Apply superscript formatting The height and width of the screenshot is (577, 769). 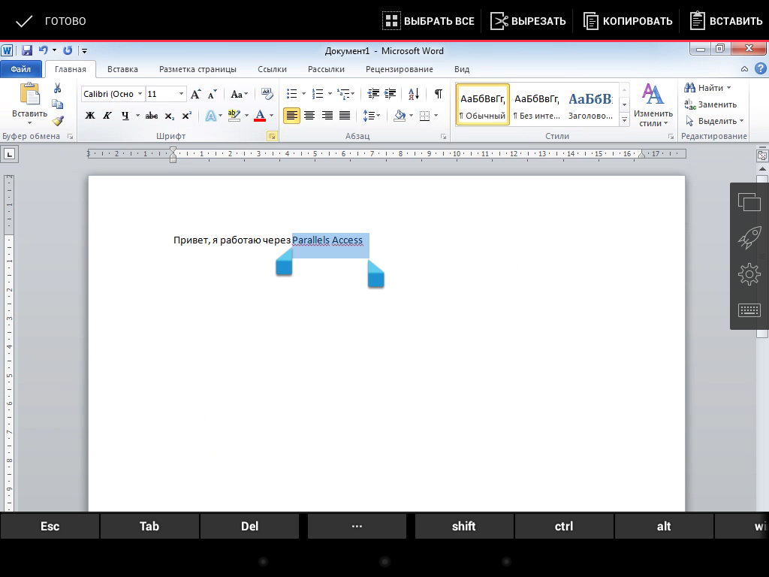[186, 116]
